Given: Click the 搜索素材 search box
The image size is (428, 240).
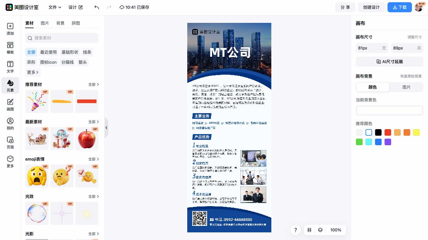Looking at the screenshot, I should (x=61, y=38).
